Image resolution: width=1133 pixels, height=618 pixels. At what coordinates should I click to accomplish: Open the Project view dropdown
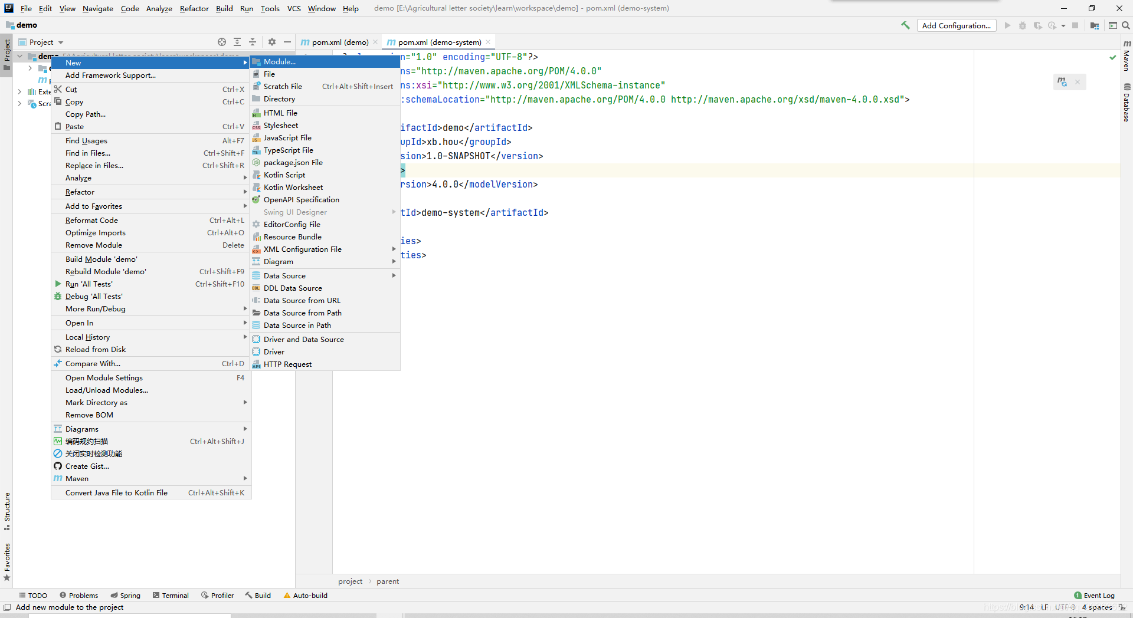(41, 42)
